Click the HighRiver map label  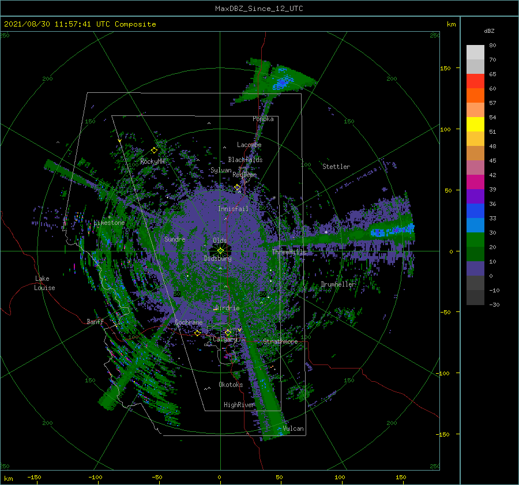pyautogui.click(x=239, y=405)
